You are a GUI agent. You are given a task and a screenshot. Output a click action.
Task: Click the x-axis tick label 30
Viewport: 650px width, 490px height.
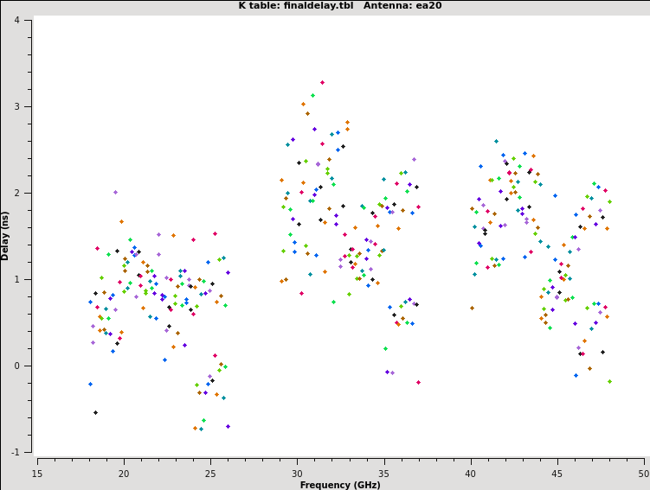coord(297,474)
